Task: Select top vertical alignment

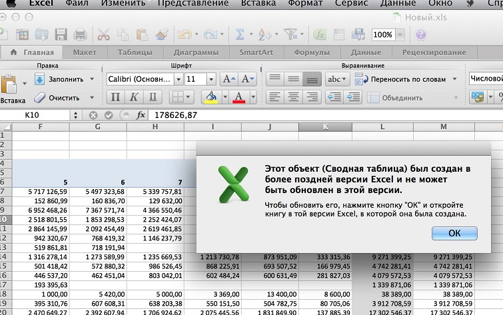Action: [x=275, y=79]
